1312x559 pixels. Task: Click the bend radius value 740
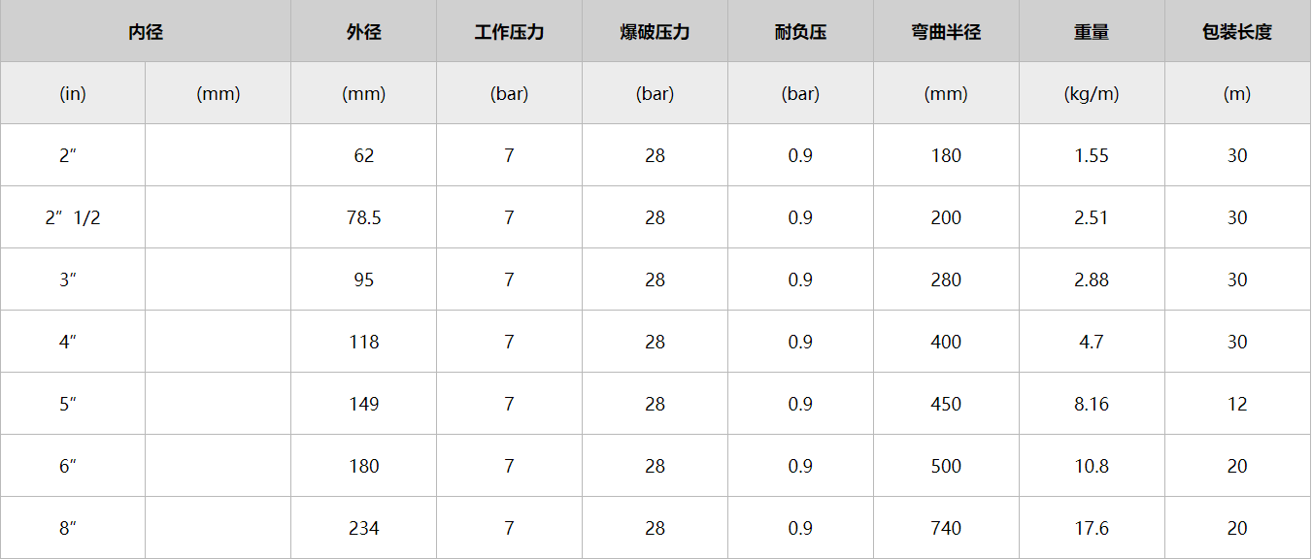pos(946,528)
